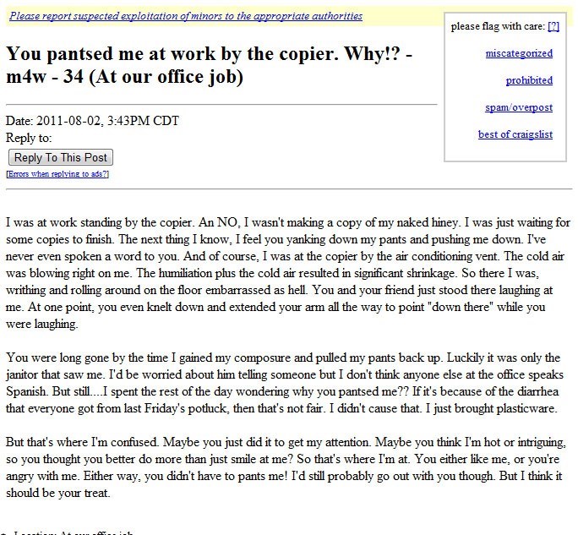
Task: Click the line starting "Spanish. But still"
Action: [x=282, y=391]
